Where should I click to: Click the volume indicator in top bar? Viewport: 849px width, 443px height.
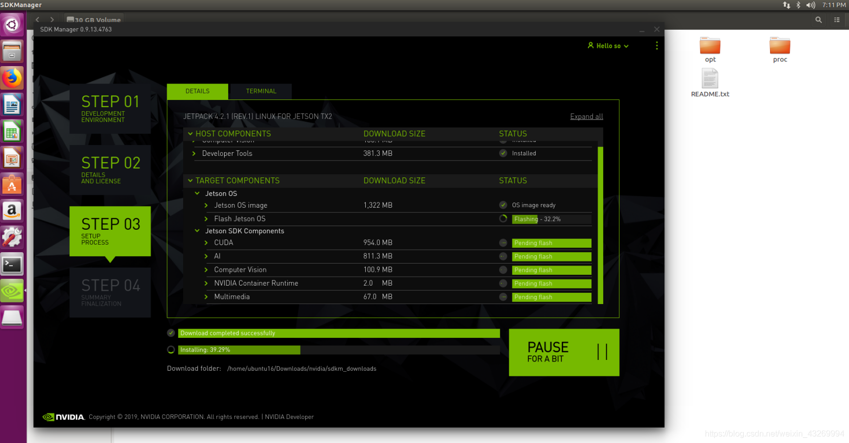811,5
